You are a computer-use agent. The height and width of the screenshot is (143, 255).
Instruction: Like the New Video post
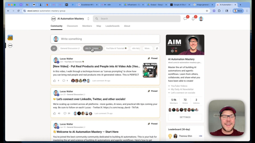55,81
